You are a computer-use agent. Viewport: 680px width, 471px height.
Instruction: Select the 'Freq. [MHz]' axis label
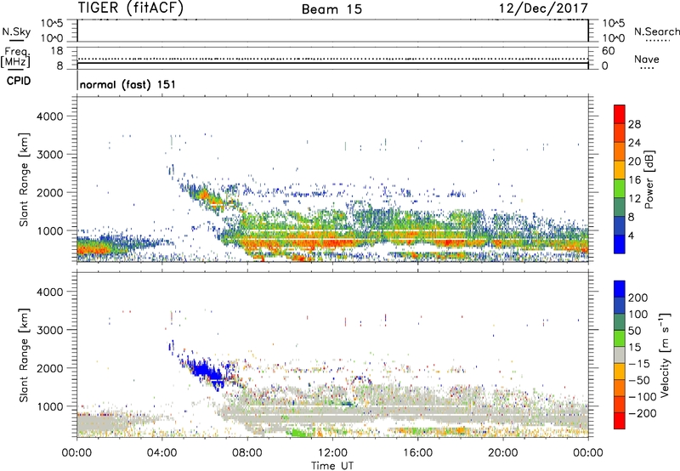click(x=16, y=58)
